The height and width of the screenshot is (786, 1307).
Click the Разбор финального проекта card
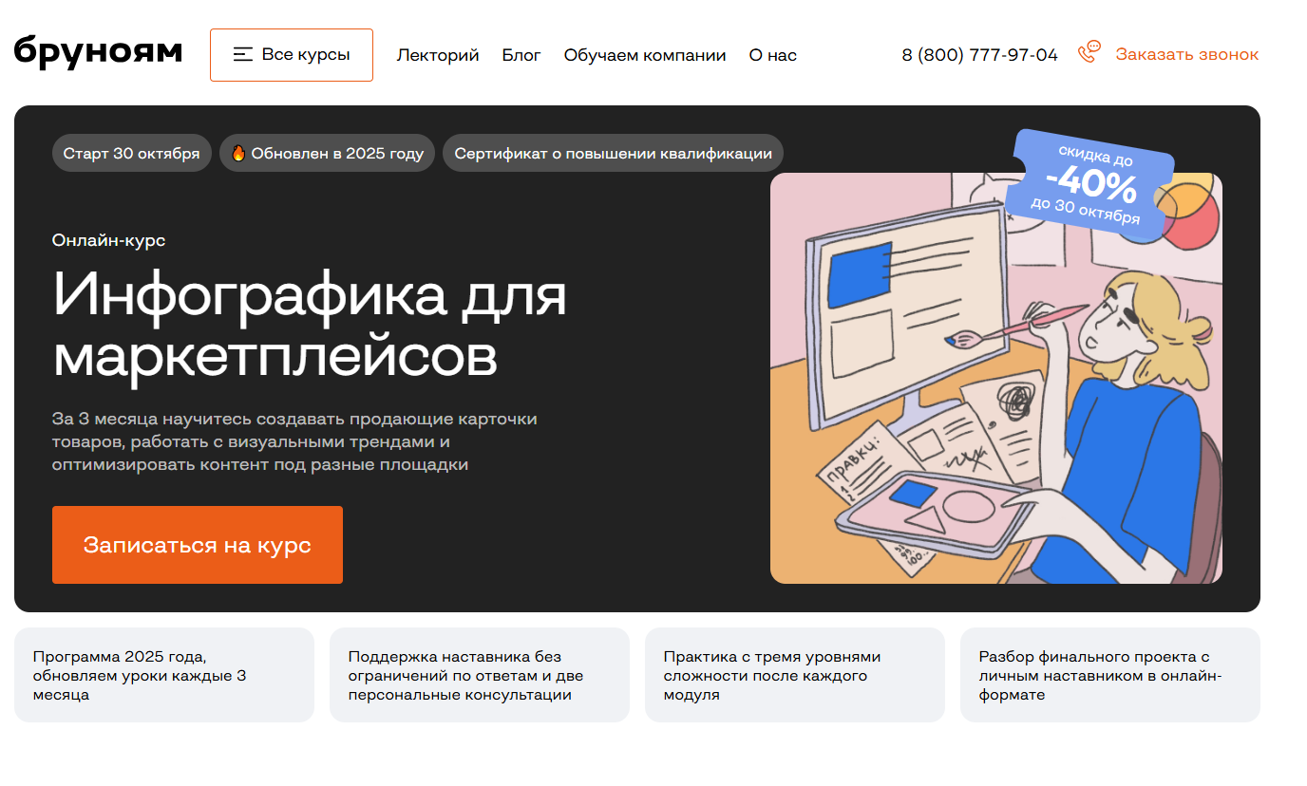[1109, 675]
